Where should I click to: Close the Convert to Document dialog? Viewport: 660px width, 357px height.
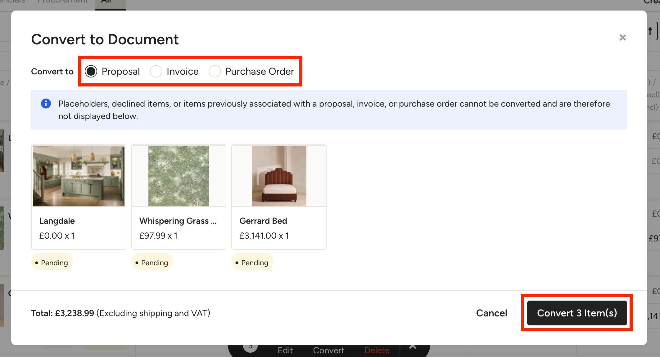point(622,38)
